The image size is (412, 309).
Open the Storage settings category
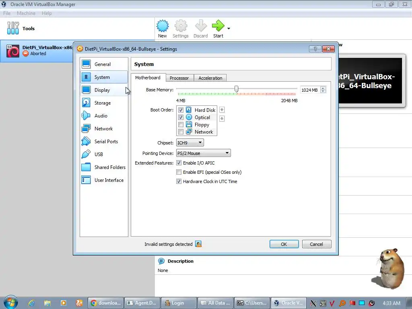(104, 103)
